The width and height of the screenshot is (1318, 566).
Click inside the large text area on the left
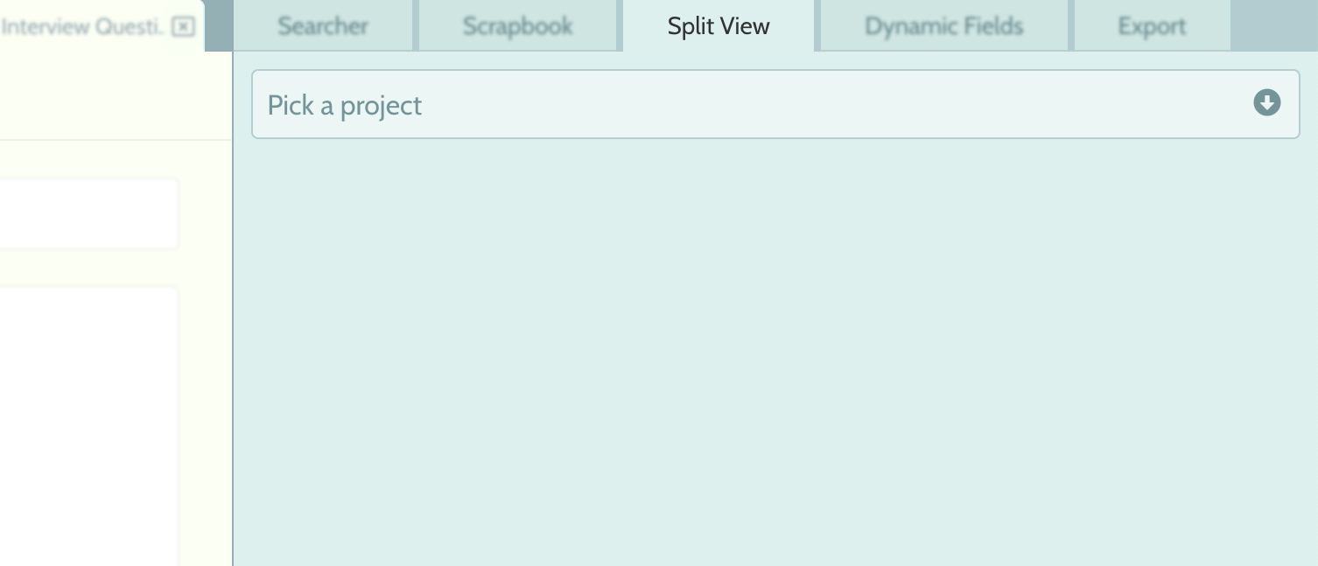click(x=88, y=426)
